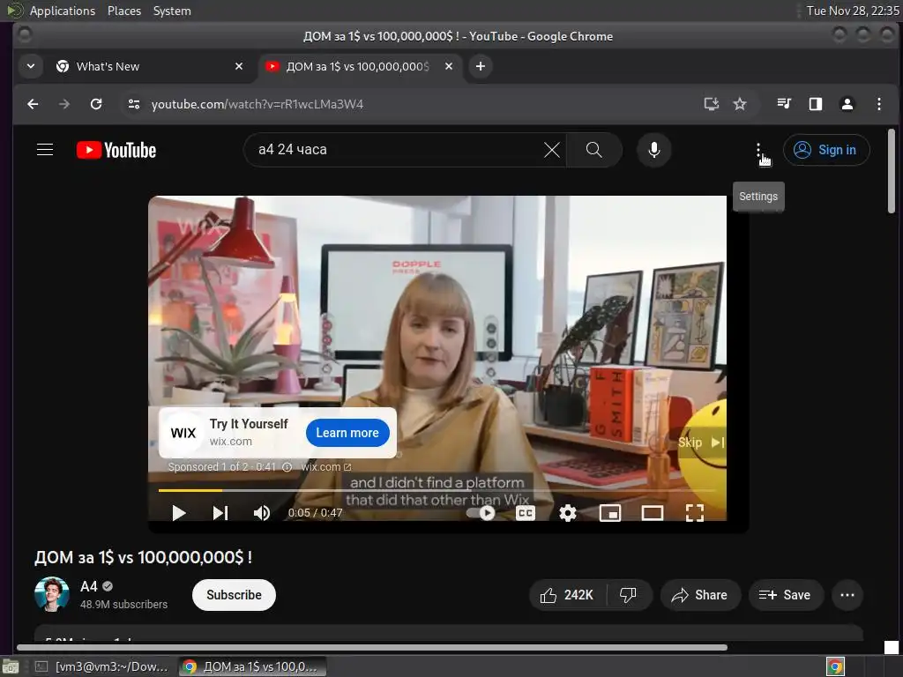Install the app via address bar icon
Screen dimensions: 903x677
click(712, 104)
